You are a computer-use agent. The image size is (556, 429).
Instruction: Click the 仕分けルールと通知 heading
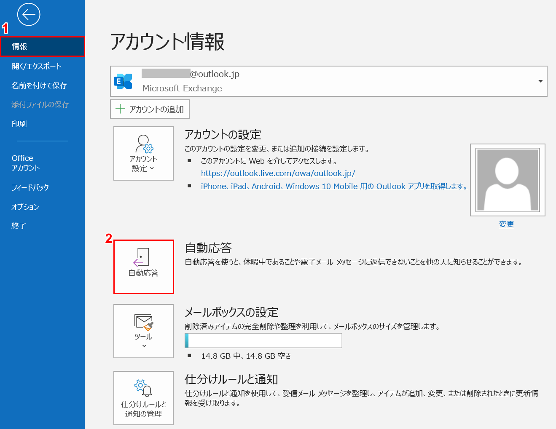point(231,379)
